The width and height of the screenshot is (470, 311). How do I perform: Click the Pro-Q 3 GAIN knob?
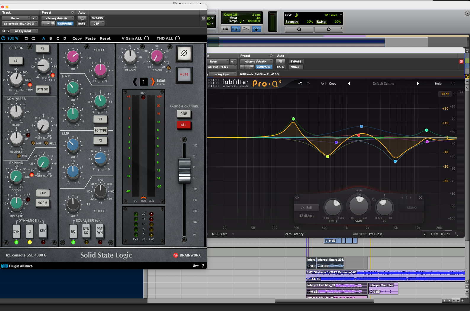point(359,205)
